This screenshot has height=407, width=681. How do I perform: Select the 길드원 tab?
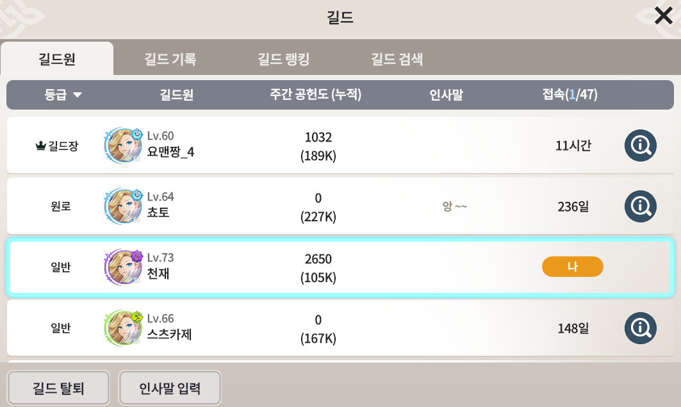pyautogui.click(x=57, y=60)
